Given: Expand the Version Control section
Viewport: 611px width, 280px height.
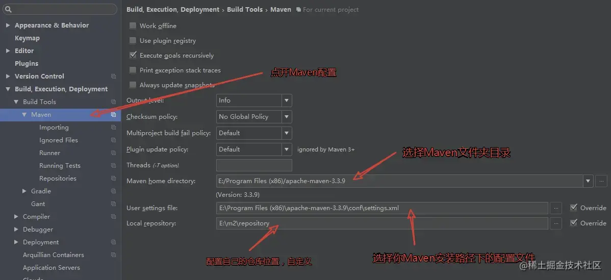Looking at the screenshot, I should [8, 77].
